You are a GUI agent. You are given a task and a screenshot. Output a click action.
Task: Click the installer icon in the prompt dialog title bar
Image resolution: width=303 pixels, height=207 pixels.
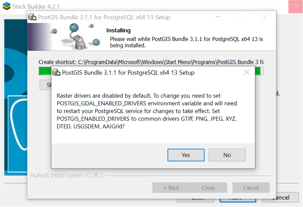(x=56, y=72)
